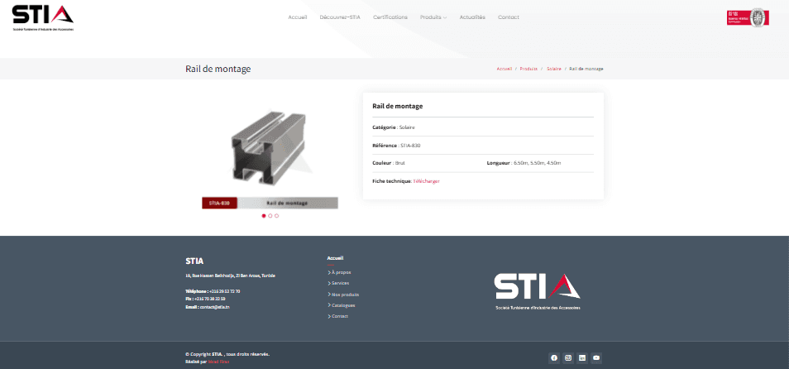This screenshot has height=369, width=789.
Task: Click the Téléphone number in footer
Action: [x=224, y=291]
